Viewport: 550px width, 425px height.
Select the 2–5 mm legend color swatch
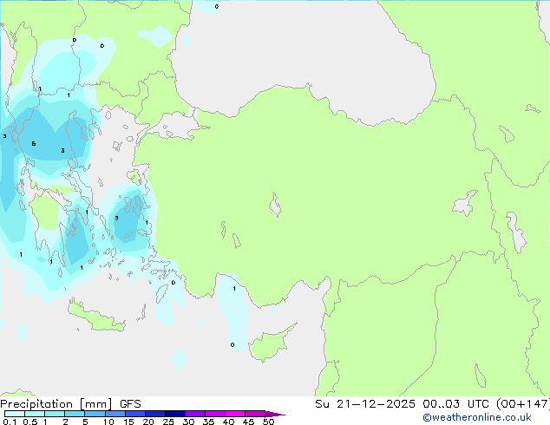point(75,414)
